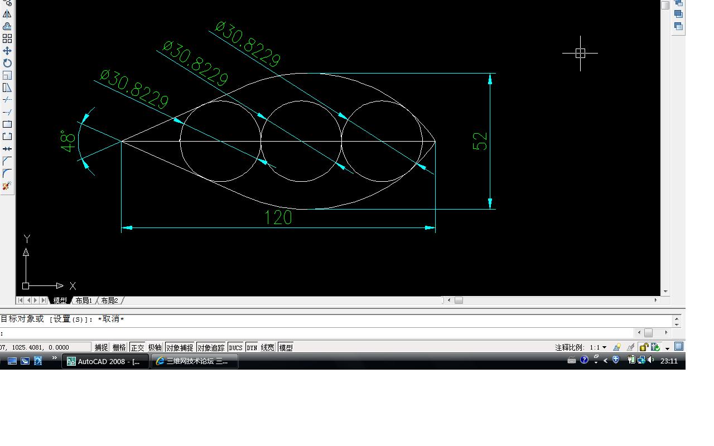Click the 48° angle dimension text
This screenshot has height=446, width=714.
click(68, 140)
